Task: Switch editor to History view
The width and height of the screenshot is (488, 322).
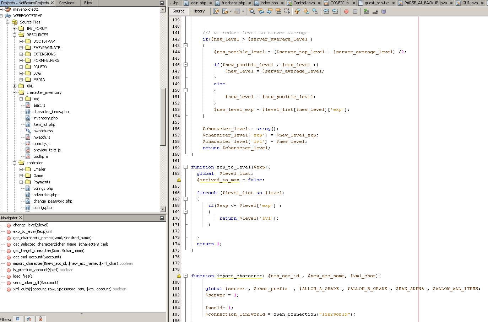Action: [x=199, y=11]
